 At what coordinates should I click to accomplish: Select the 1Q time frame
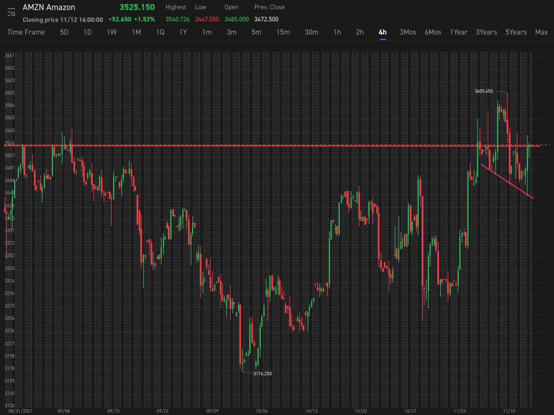click(160, 32)
